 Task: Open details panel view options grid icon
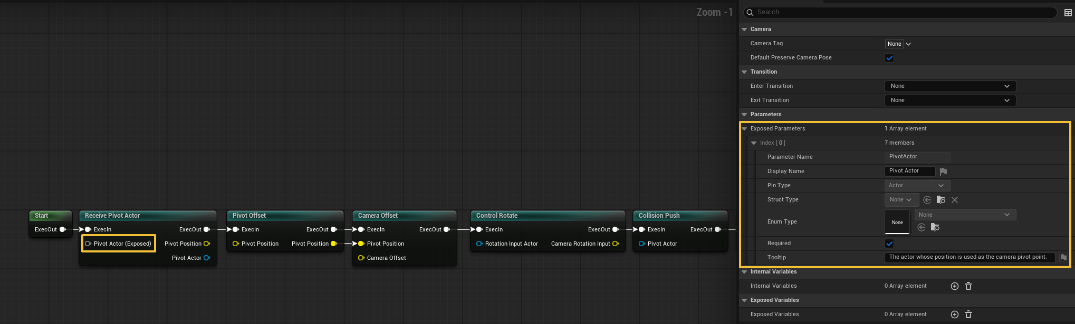click(1068, 13)
